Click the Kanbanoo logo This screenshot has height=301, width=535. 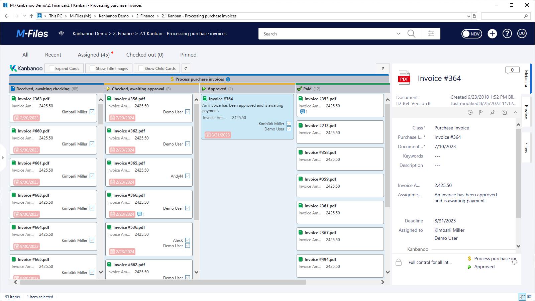click(26, 68)
